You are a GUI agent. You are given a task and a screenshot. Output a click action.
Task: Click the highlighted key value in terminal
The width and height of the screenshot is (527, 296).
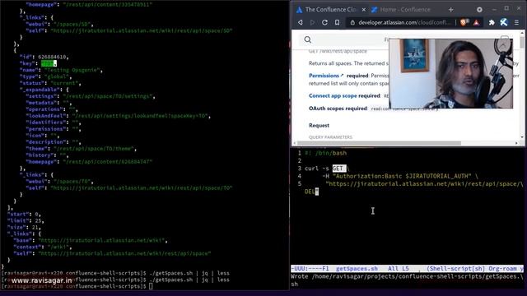coord(49,63)
